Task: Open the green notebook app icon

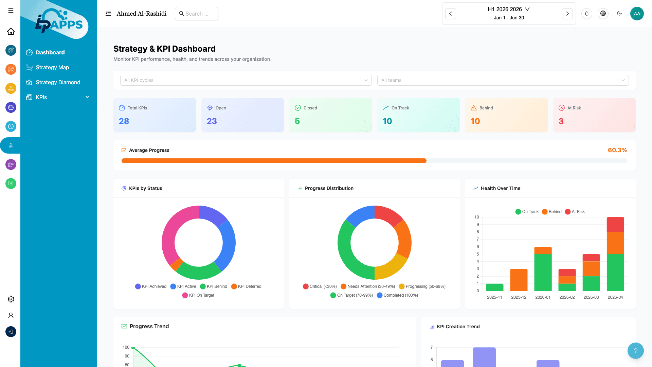Action: pos(11,183)
